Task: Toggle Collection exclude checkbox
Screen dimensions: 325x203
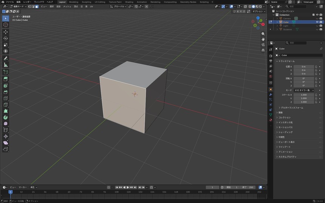Action: click(x=313, y=15)
